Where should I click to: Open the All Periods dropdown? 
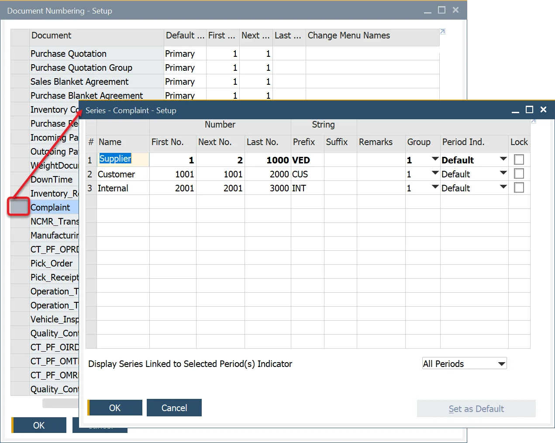coord(502,363)
